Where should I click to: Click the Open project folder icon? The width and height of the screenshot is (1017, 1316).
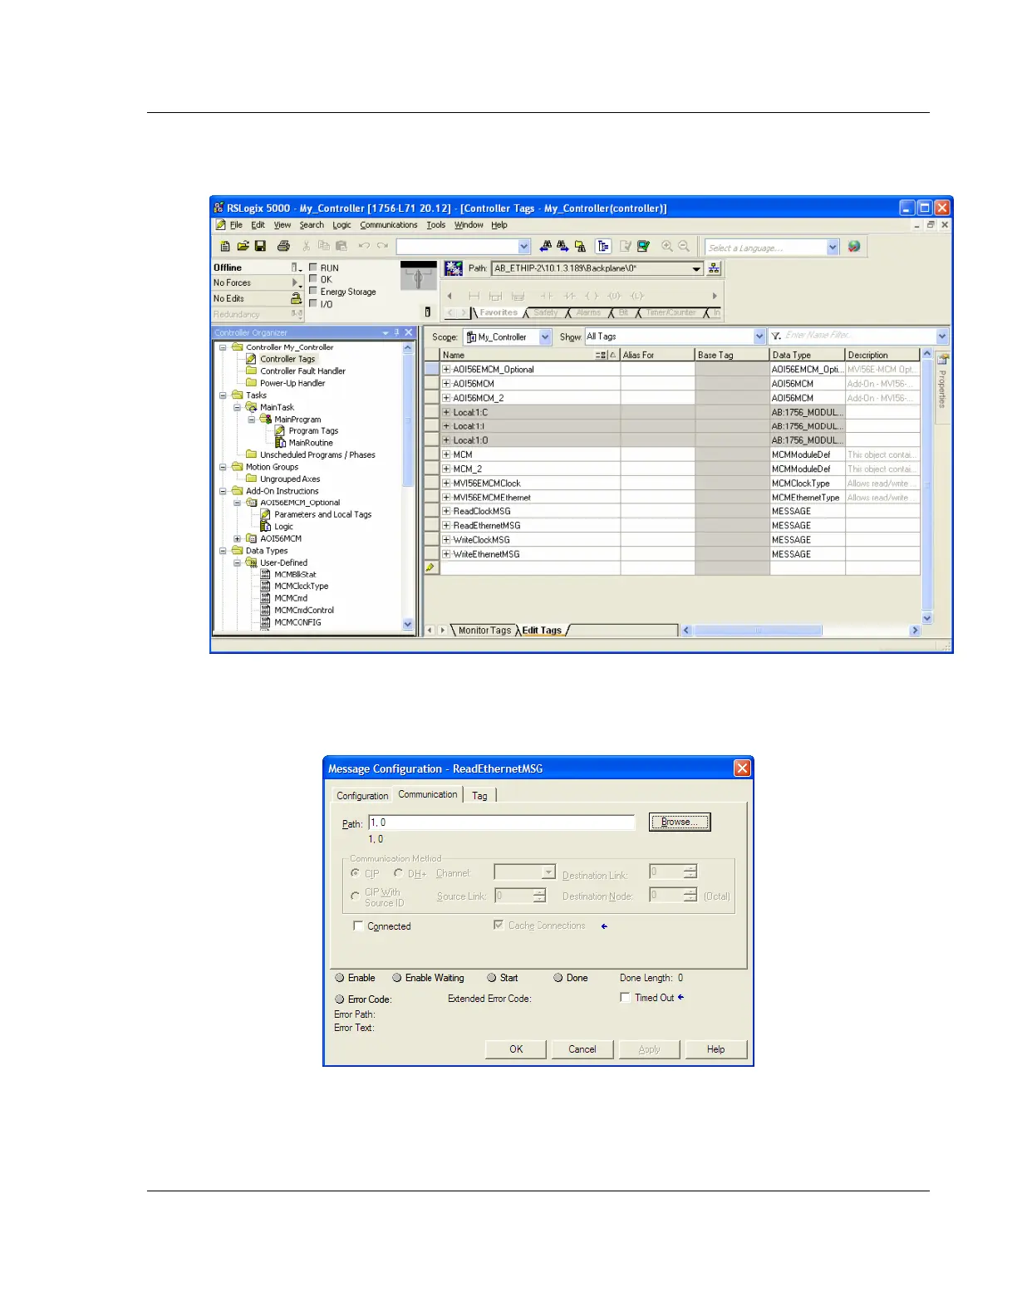[243, 247]
